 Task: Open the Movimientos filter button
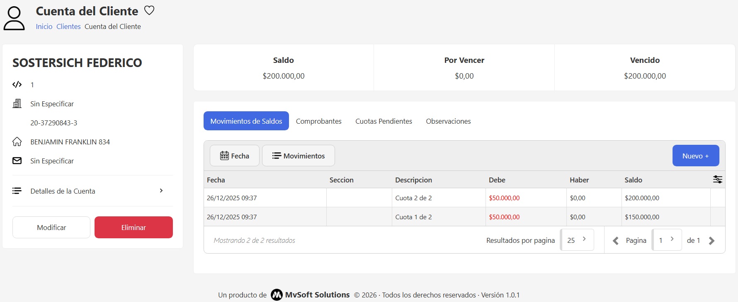coord(298,156)
